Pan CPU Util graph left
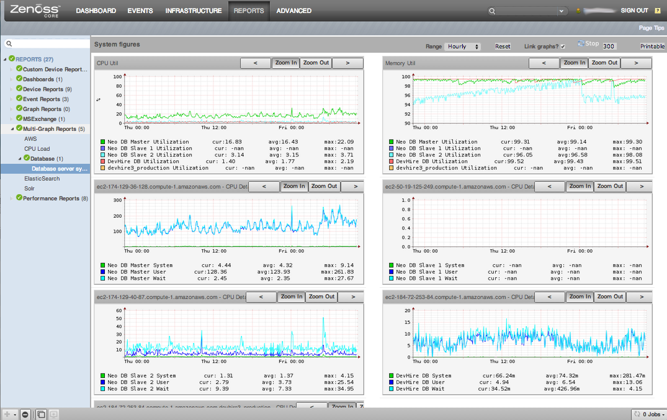The image size is (667, 420). coord(256,63)
